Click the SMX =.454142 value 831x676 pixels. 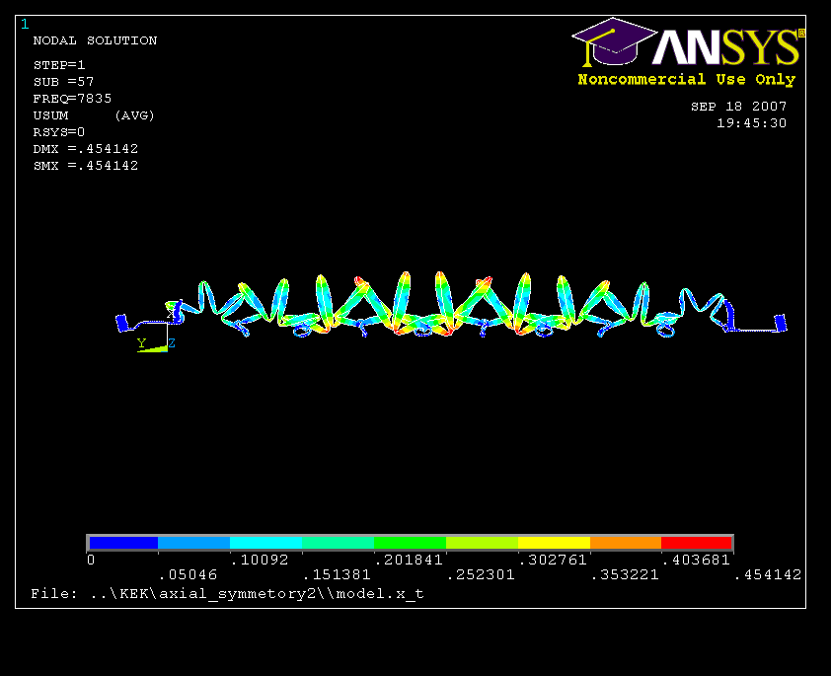tap(85, 166)
